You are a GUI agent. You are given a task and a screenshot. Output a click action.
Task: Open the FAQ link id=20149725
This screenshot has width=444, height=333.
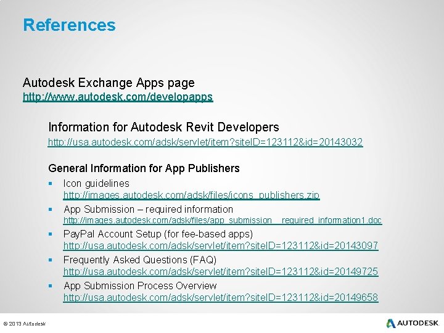[x=221, y=271]
